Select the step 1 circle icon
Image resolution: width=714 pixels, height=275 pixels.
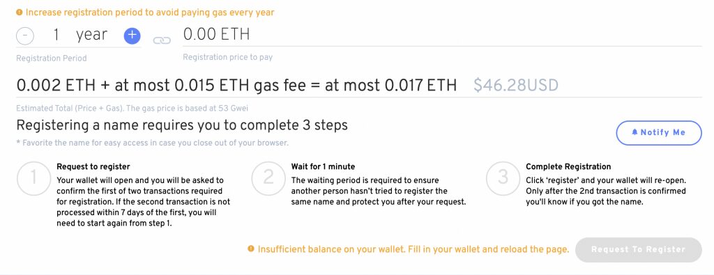click(33, 178)
